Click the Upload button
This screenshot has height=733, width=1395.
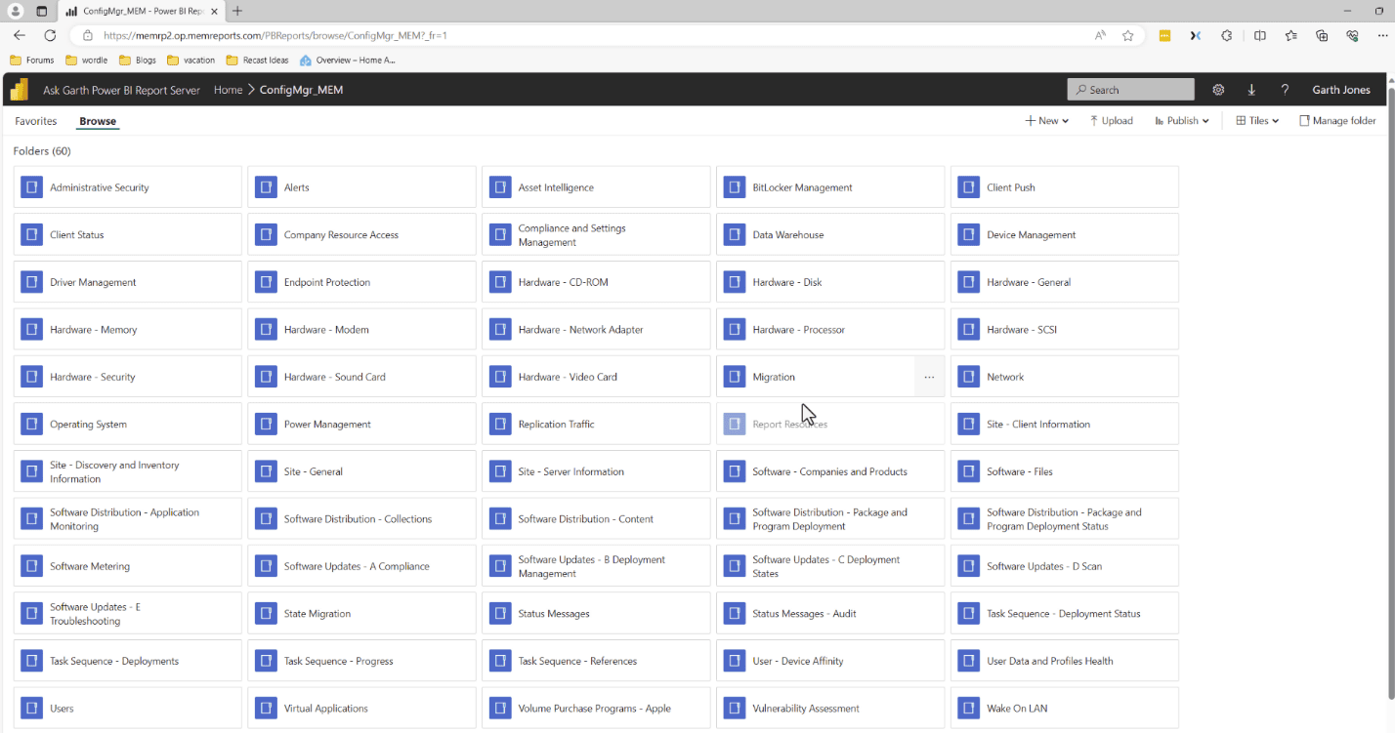click(1112, 121)
